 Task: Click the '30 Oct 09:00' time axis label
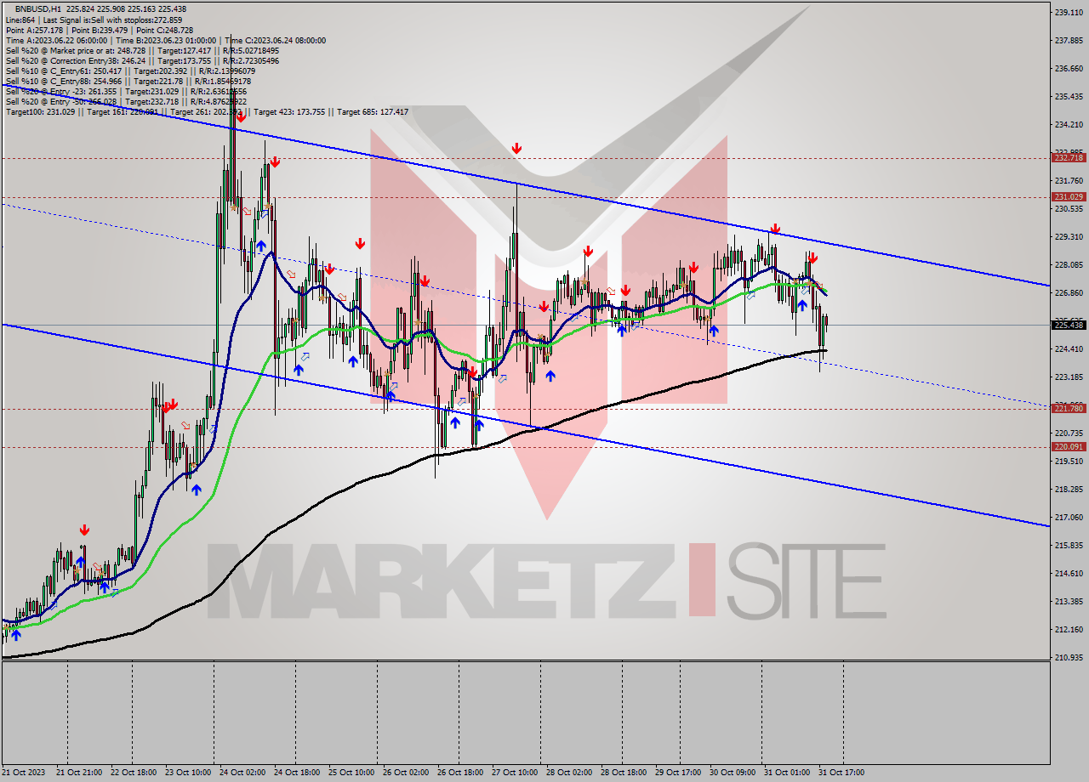click(733, 773)
